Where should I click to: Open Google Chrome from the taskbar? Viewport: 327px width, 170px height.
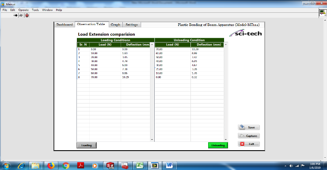point(66,166)
